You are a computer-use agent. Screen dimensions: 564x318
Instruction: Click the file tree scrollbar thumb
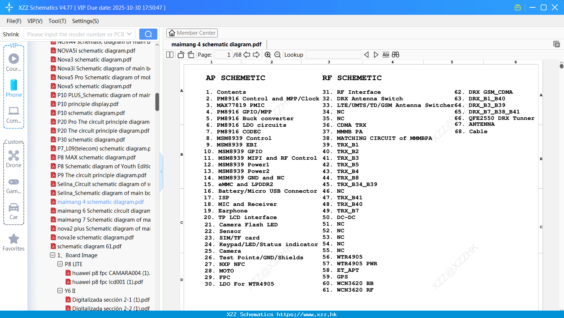[x=157, y=102]
